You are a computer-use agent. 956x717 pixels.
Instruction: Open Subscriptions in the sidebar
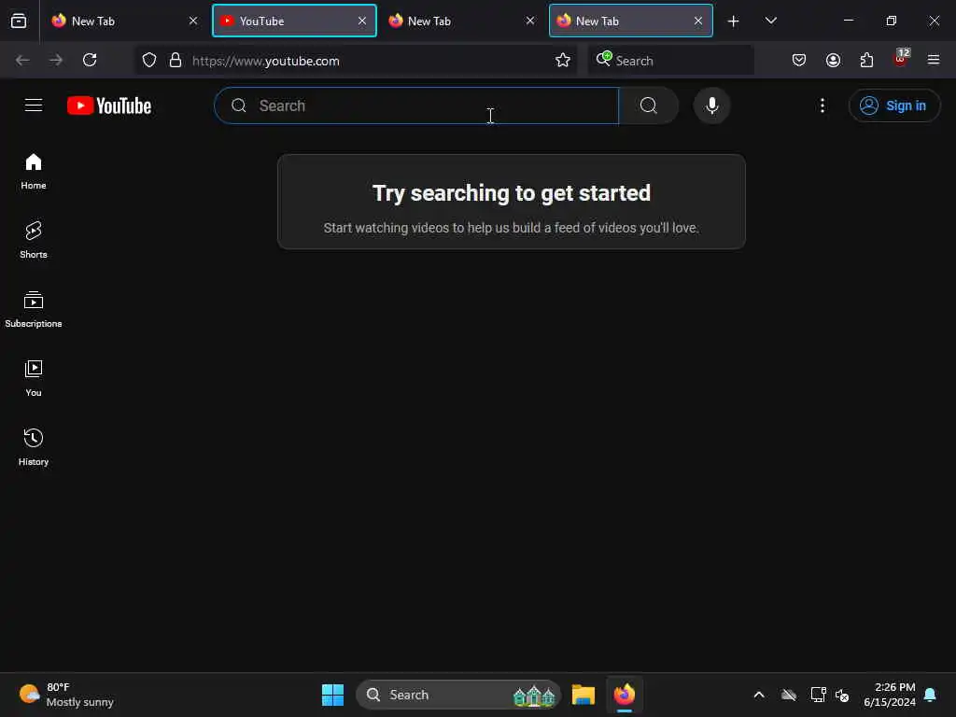click(34, 310)
